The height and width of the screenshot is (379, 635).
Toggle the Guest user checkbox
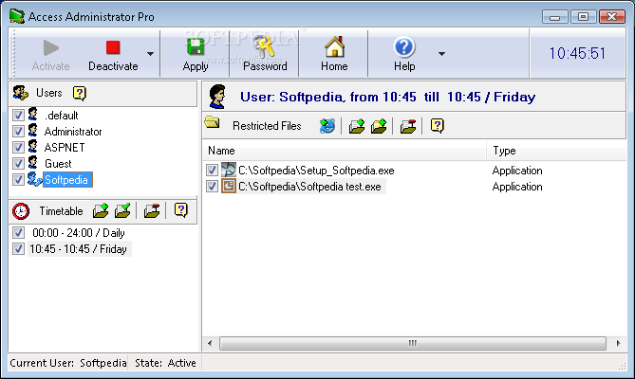pos(18,164)
